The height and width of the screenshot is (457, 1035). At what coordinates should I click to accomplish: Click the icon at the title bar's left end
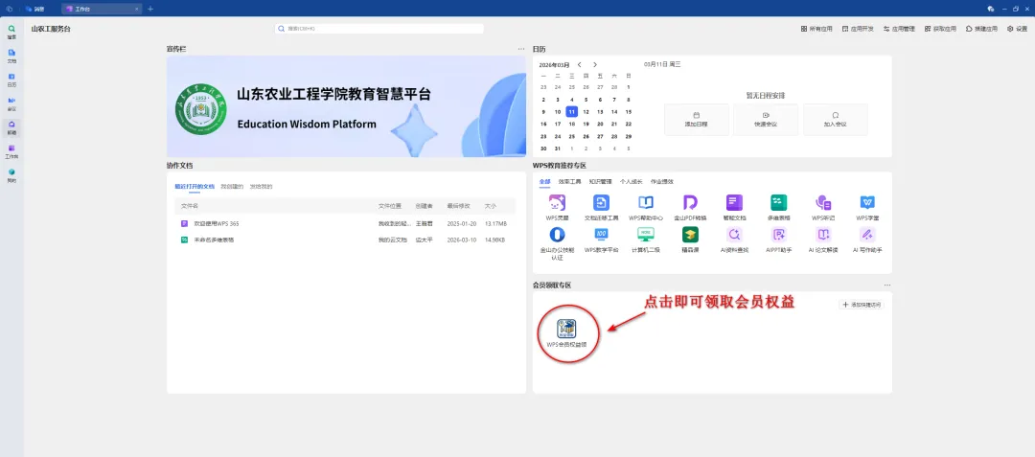point(10,9)
